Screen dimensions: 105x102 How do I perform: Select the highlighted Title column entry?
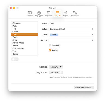pos(24,34)
